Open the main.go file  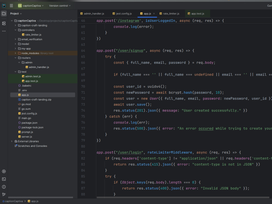click(x=26, y=118)
